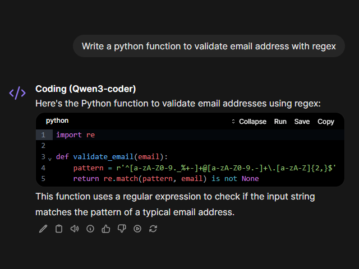359x269 pixels.
Task: Click the 'Here's the Python function' intro text
Action: pos(178,103)
